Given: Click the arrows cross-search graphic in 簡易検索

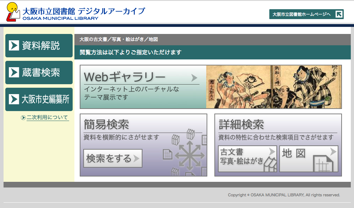Looking at the screenshot, I should [190, 156].
